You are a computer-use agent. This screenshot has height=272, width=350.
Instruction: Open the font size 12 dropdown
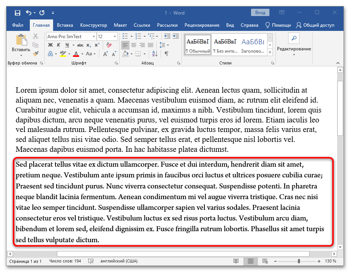(x=115, y=36)
